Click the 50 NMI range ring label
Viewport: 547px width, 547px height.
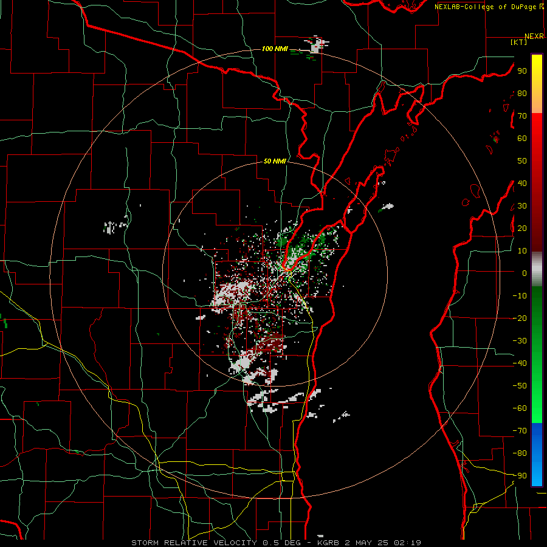(x=275, y=161)
